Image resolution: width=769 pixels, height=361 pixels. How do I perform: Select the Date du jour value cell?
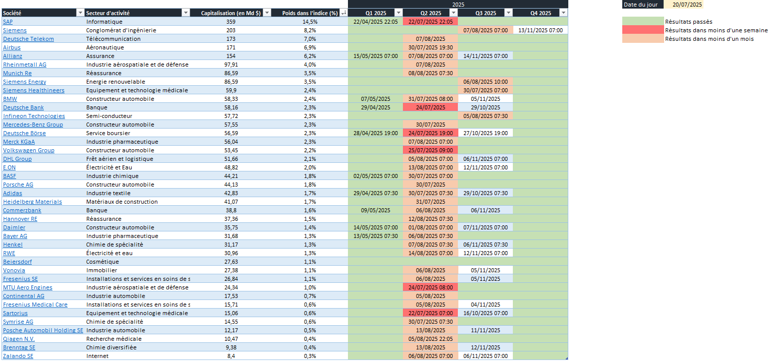pyautogui.click(x=684, y=5)
